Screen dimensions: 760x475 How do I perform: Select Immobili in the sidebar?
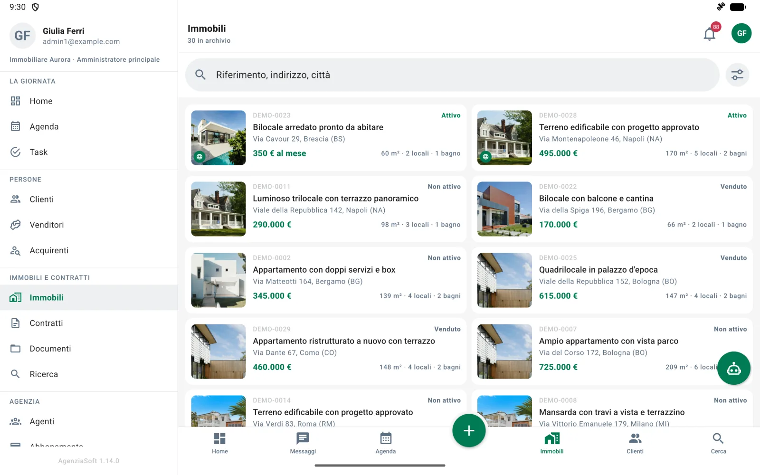pos(89,297)
